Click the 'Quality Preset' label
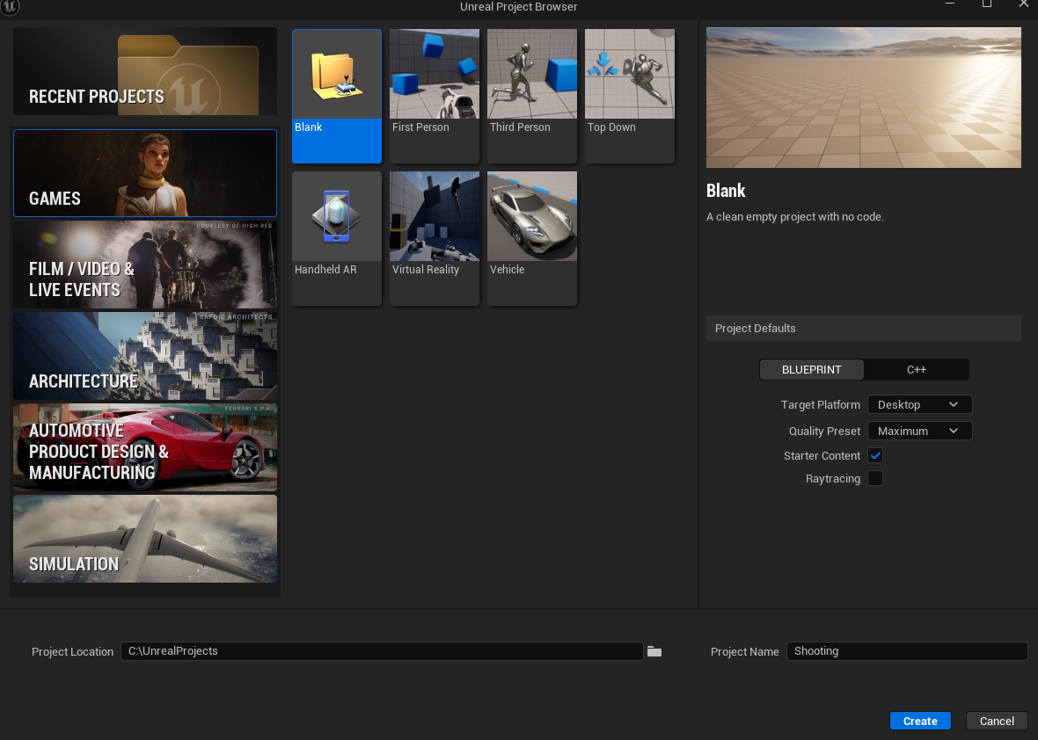The width and height of the screenshot is (1038, 740). tap(824, 432)
